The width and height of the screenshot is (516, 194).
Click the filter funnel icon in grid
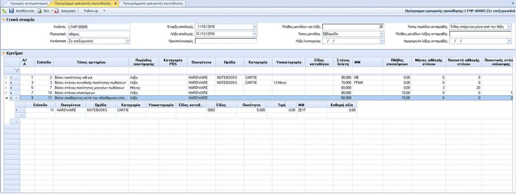(x=17, y=70)
